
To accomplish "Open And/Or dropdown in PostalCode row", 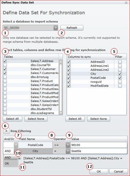I will point(16,145).
